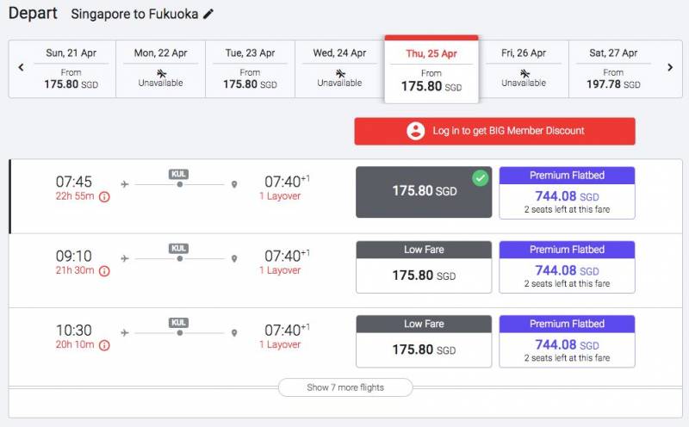This screenshot has height=427, width=689.
Task: Go to previous dates with left arrow
Action: (x=22, y=68)
